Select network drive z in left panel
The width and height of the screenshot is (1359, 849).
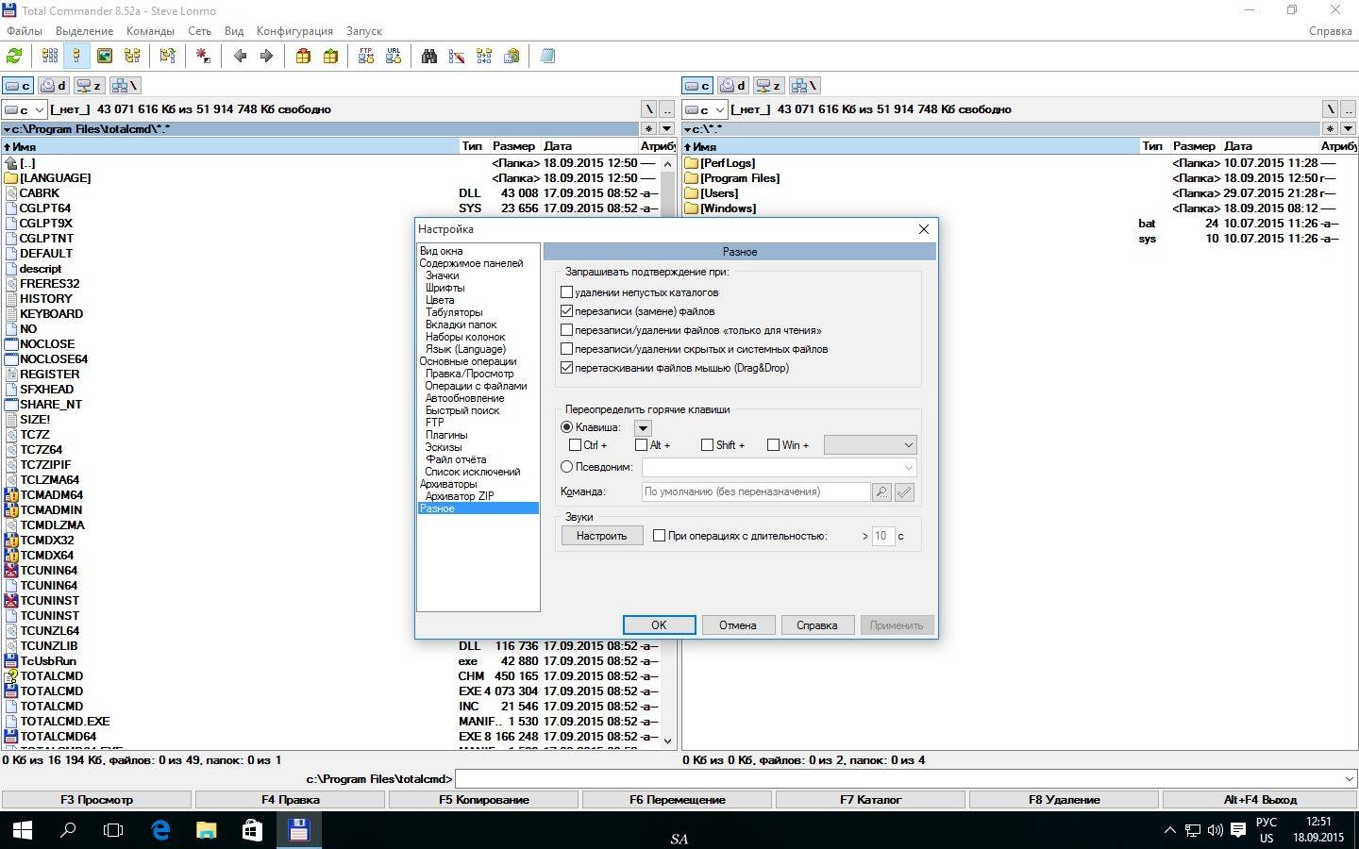tap(89, 86)
